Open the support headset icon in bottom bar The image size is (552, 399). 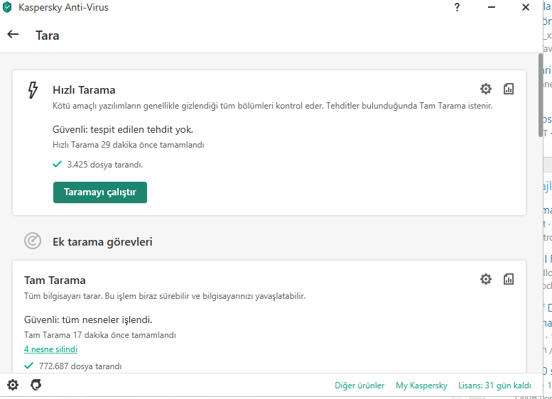click(36, 385)
